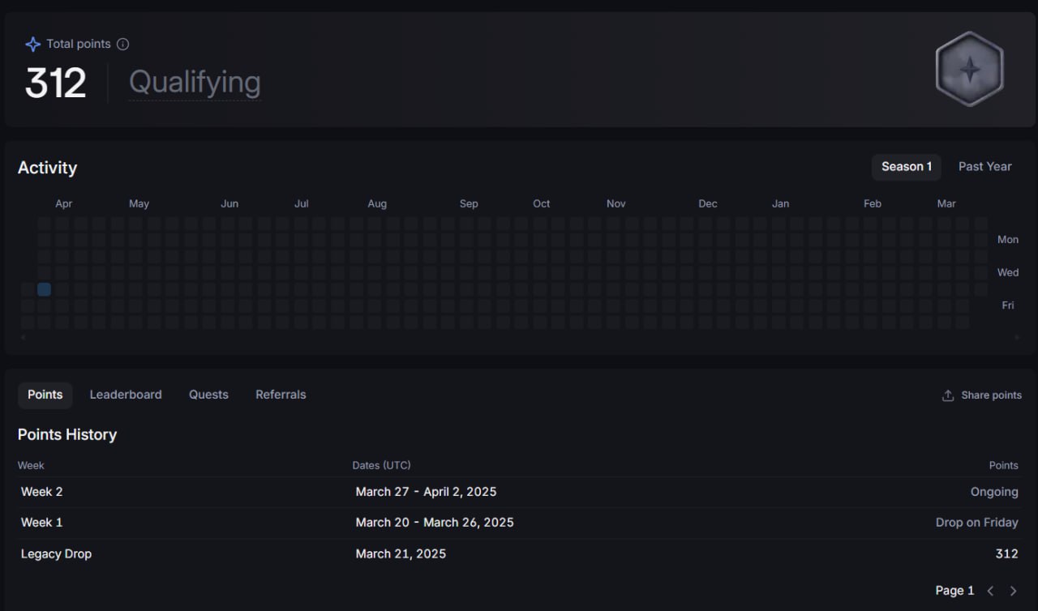
Task: Open the Points tab
Action: pos(45,395)
